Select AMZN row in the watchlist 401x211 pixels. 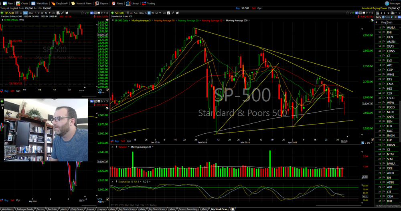click(387, 42)
